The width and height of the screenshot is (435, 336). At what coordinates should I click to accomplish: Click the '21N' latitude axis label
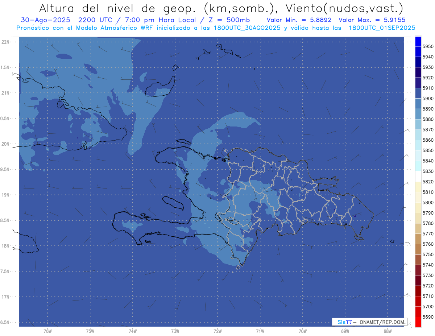pos(5,93)
